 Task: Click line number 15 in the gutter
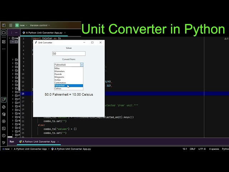coord(23,94)
